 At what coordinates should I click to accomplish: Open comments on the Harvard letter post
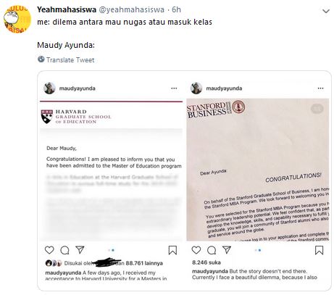click(64, 250)
